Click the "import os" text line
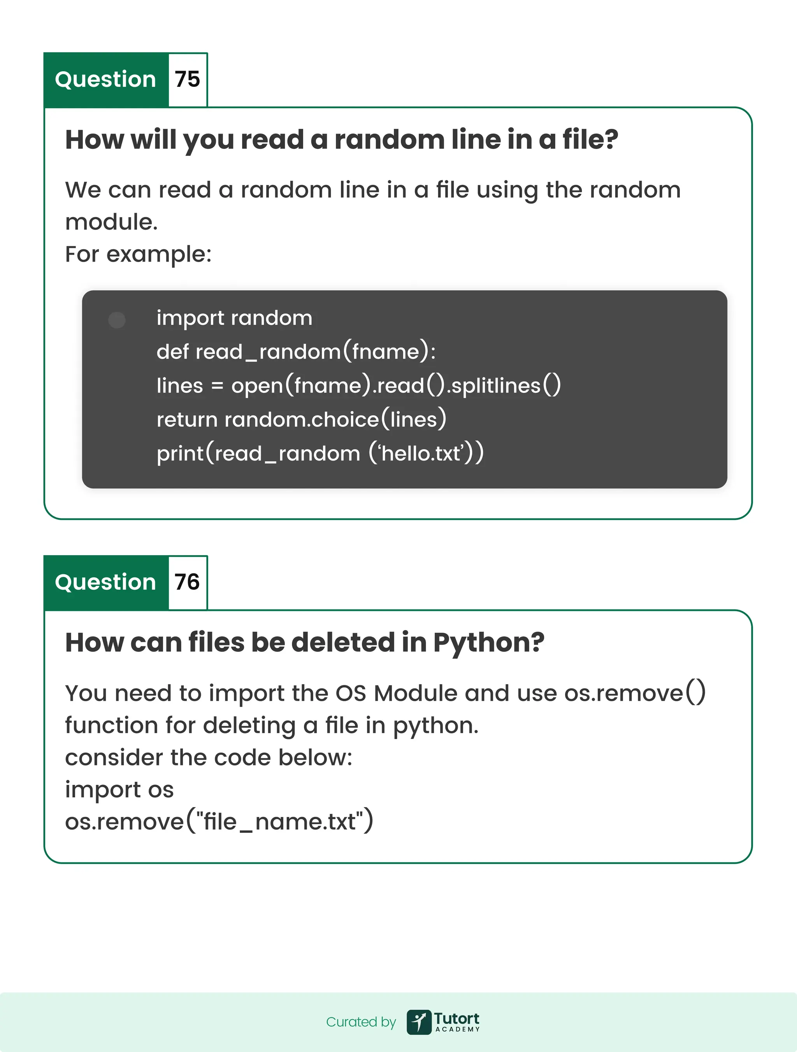 point(119,790)
